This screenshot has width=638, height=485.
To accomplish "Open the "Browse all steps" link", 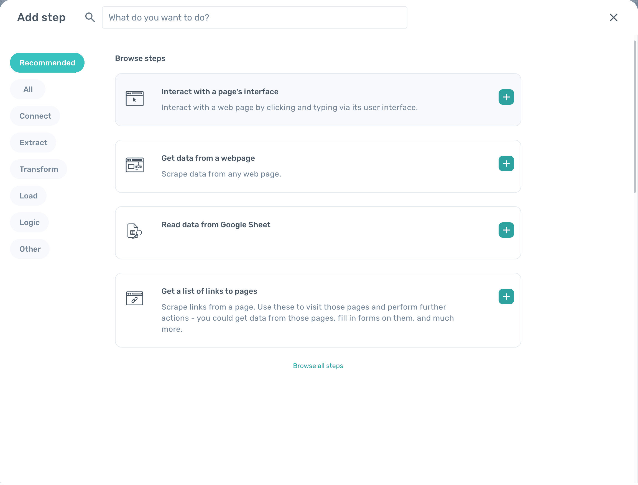I will (318, 366).
